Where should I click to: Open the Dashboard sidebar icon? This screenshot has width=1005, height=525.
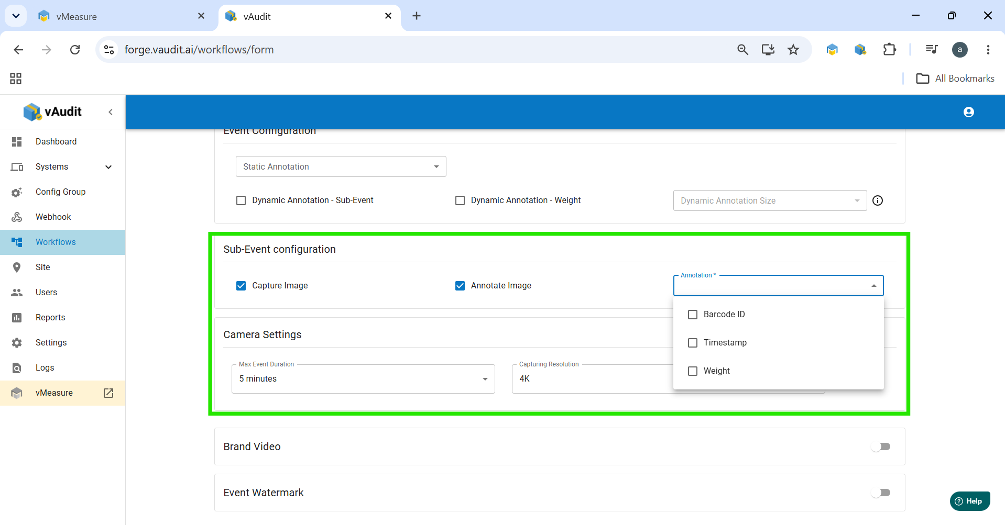point(17,142)
